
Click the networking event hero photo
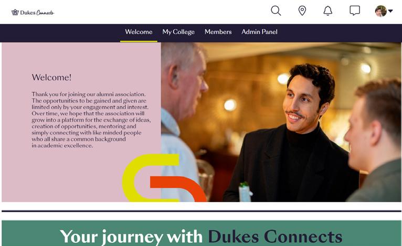click(x=281, y=122)
